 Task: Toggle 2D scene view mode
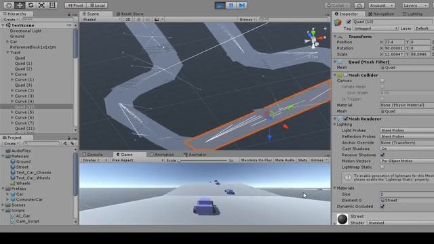[x=128, y=20]
